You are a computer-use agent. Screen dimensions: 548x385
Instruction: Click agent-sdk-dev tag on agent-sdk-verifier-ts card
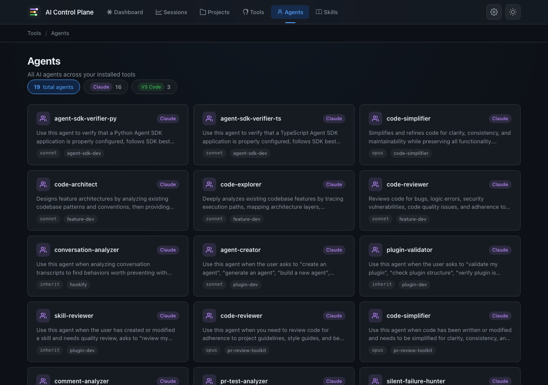[250, 153]
